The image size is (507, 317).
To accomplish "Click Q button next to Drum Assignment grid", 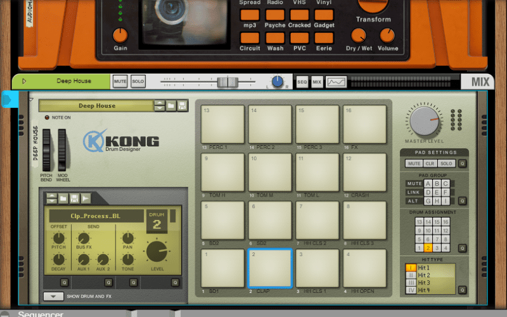I will click(x=463, y=248).
